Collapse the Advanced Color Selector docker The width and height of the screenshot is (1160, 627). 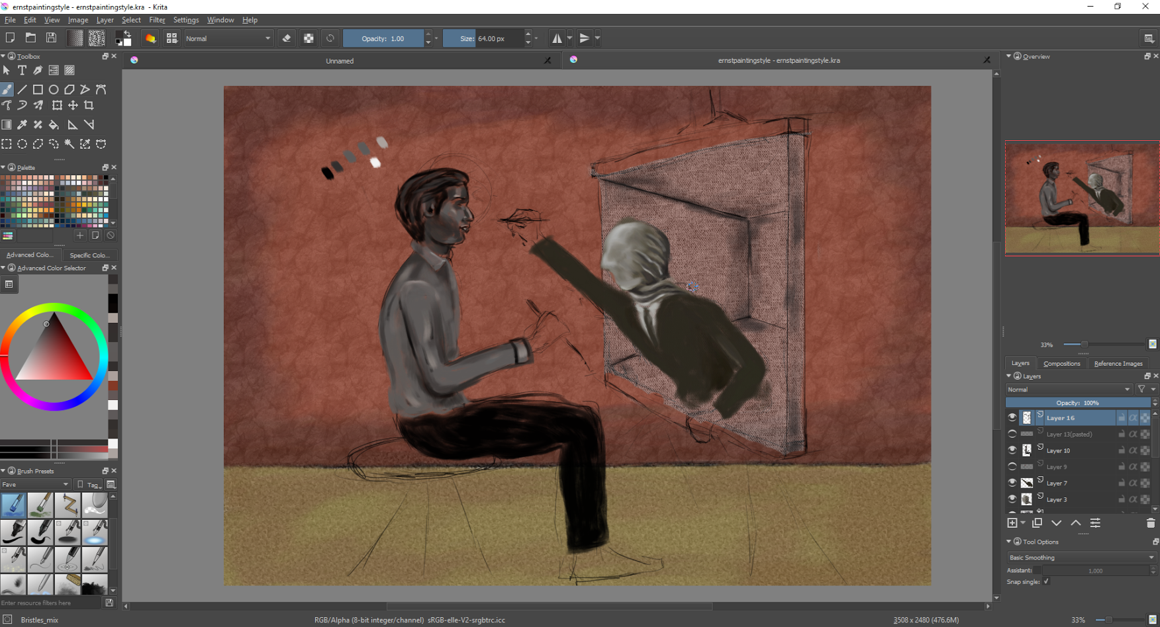[3, 268]
